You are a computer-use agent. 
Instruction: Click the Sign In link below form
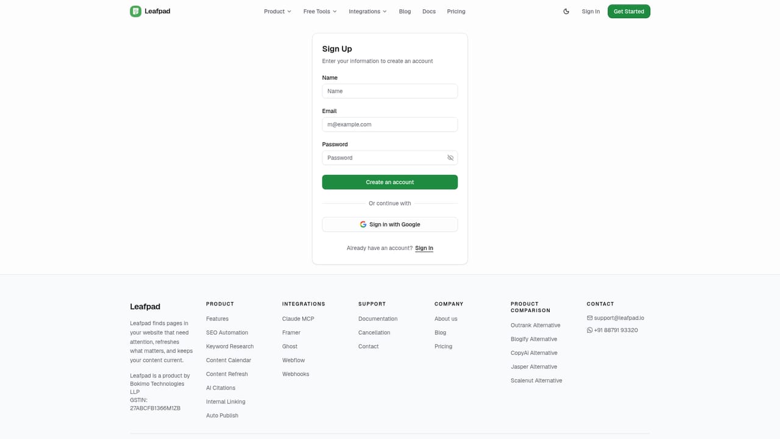[x=424, y=248]
